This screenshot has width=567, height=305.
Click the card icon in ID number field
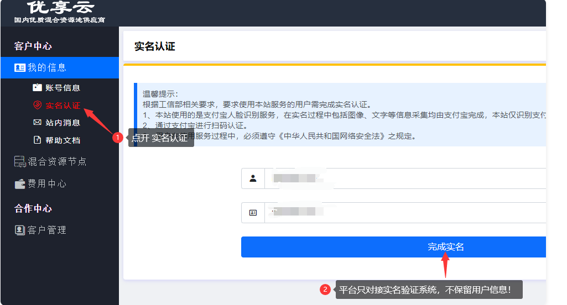pos(253,213)
